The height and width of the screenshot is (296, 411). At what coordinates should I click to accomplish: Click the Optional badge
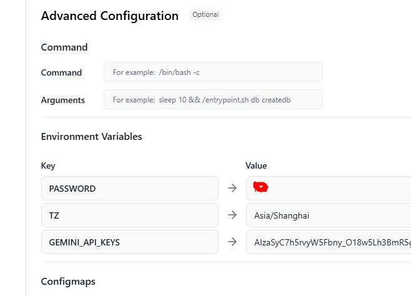click(205, 15)
